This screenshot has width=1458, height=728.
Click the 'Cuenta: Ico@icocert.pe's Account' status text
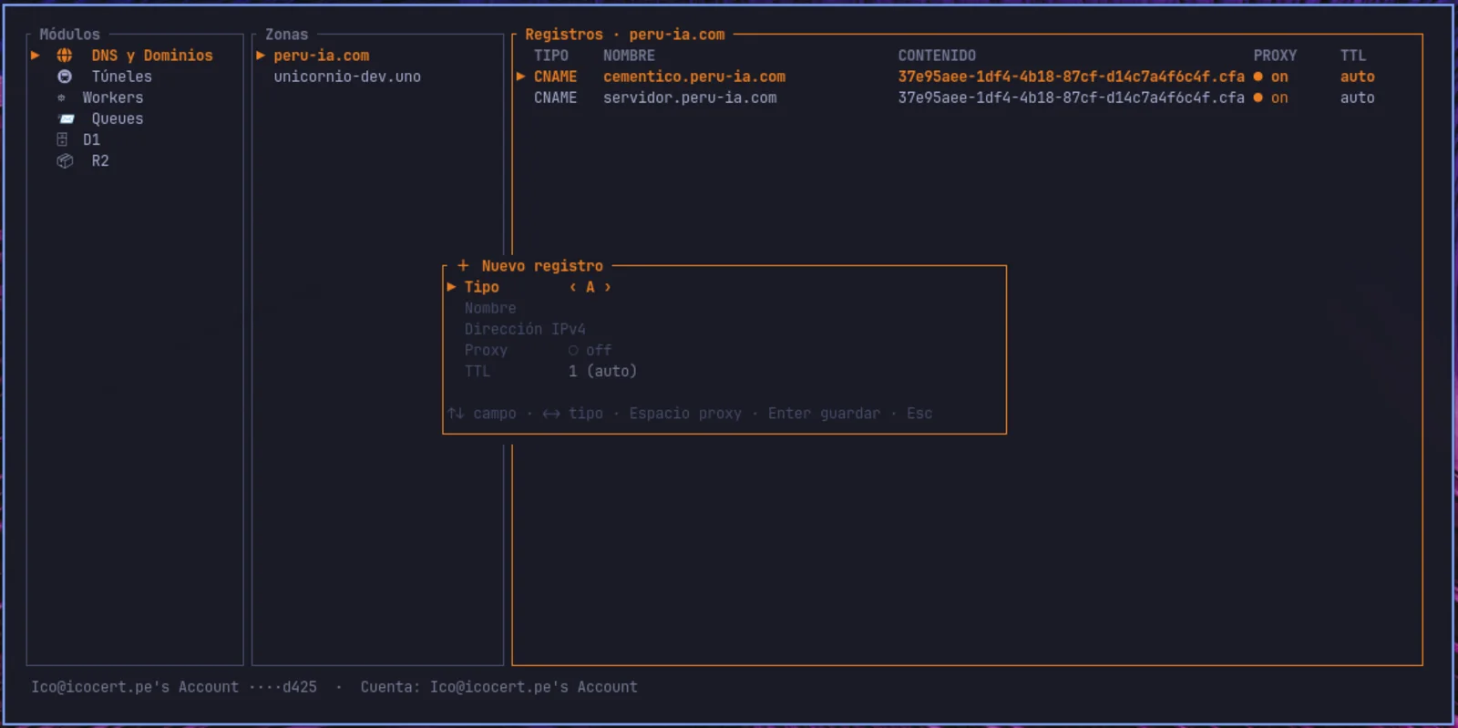498,687
